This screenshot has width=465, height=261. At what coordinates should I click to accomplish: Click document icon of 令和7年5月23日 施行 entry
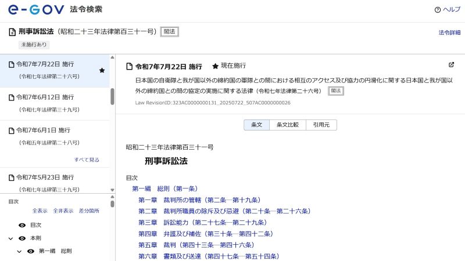coord(11,177)
